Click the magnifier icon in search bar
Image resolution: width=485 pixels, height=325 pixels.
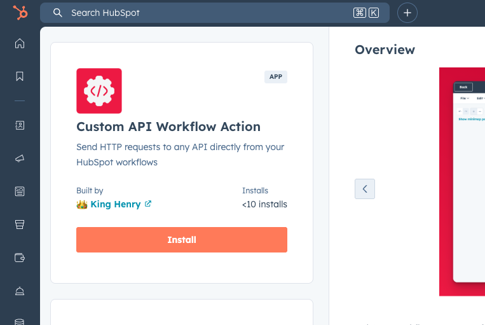58,13
